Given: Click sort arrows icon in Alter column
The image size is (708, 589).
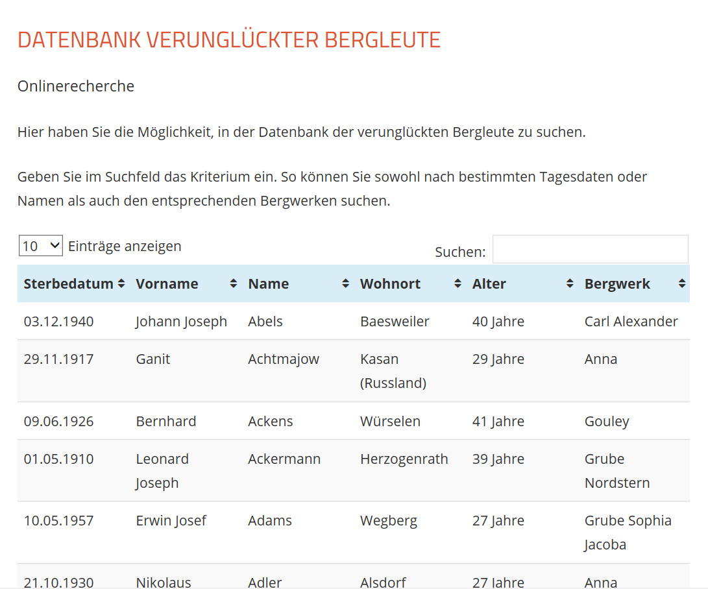Looking at the screenshot, I should pos(570,283).
